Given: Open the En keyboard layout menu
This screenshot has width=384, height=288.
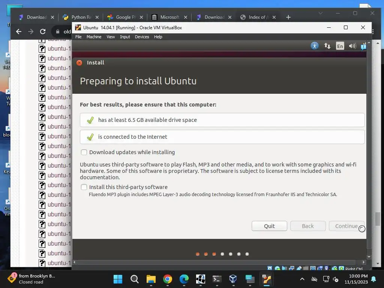Looking at the screenshot, I should pyautogui.click(x=340, y=46).
